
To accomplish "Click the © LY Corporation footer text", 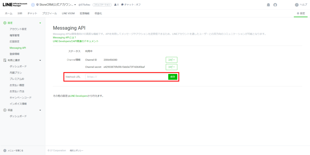I will (57, 151).
